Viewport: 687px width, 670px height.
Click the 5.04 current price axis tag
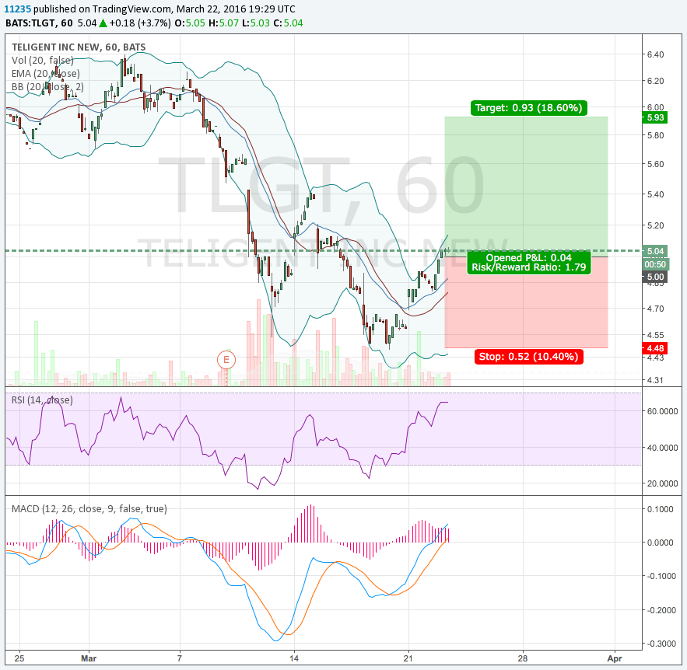click(655, 251)
